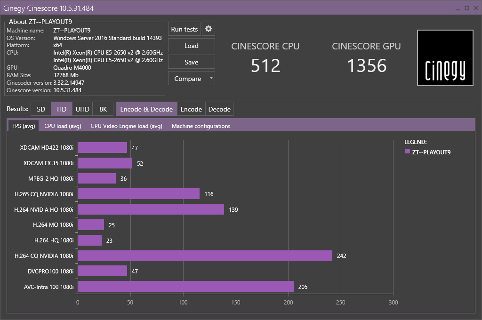
Task: Minimize the Cinescore window
Action: [458, 8]
